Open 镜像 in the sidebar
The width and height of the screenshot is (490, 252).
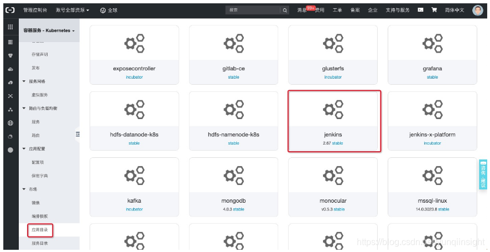tap(35, 203)
